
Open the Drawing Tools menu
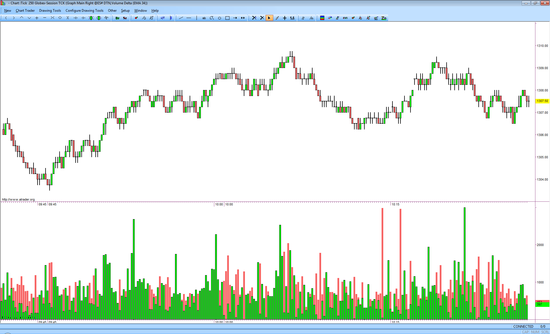pyautogui.click(x=50, y=11)
